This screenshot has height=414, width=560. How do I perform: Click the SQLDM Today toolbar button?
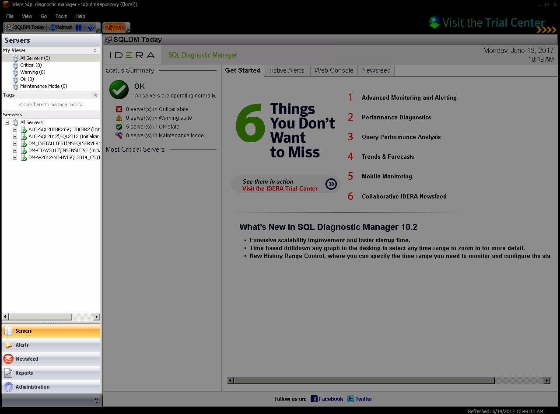(x=26, y=27)
